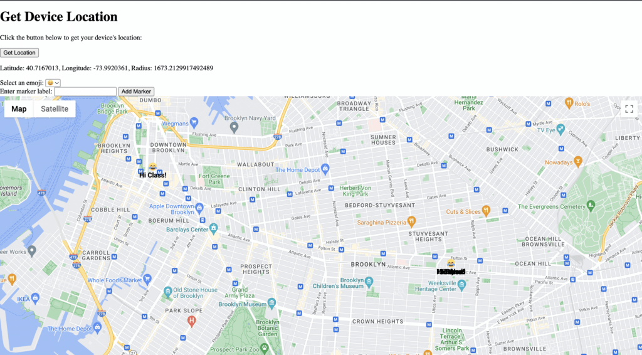Select the Nowadays restaurant pin
642x355 pixels.
pos(578,162)
